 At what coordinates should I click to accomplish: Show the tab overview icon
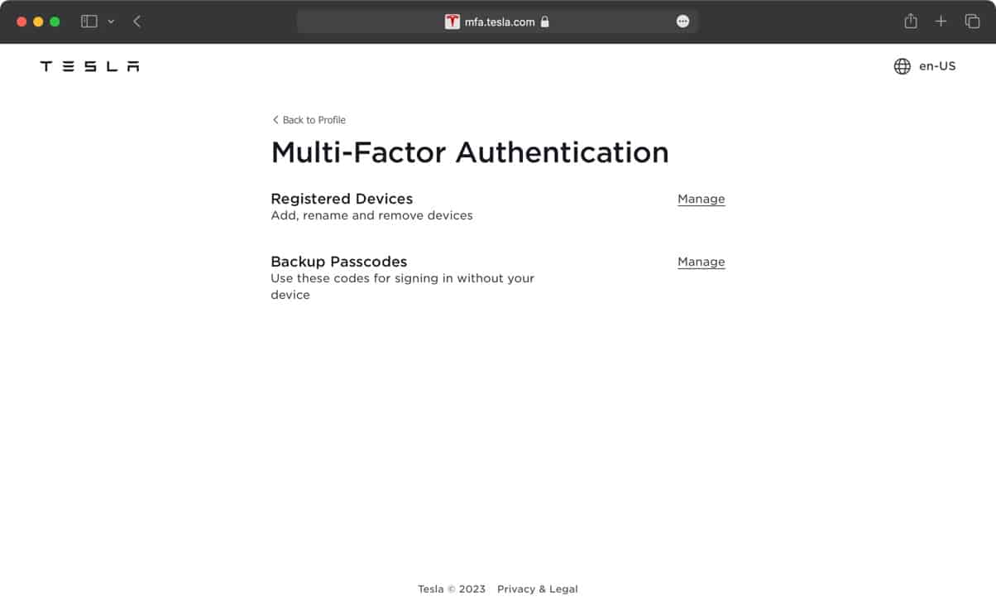click(x=972, y=22)
